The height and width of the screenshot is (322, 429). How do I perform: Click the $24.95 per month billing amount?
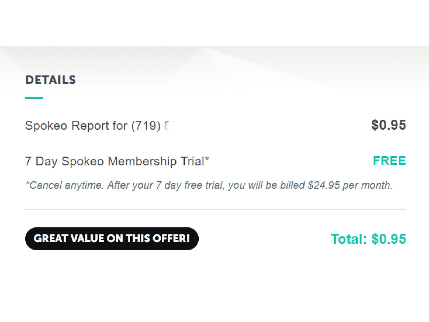pyautogui.click(x=350, y=185)
